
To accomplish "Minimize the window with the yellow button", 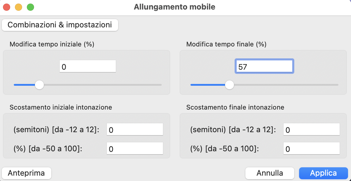I will click(19, 7).
